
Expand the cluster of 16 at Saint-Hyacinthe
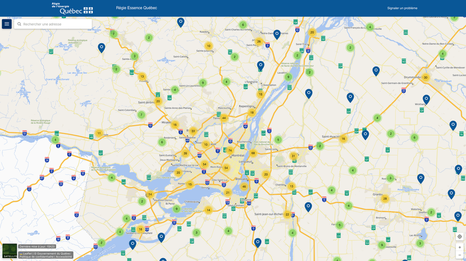(343, 139)
